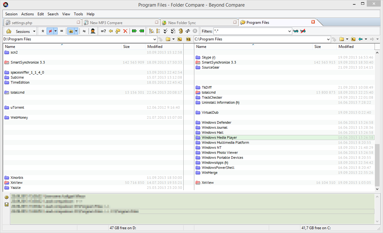The width and height of the screenshot is (383, 233).
Task: Sort left pane by Size column
Action: pyautogui.click(x=134, y=47)
